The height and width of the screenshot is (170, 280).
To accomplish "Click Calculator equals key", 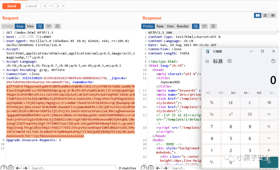I will pos(269,162).
